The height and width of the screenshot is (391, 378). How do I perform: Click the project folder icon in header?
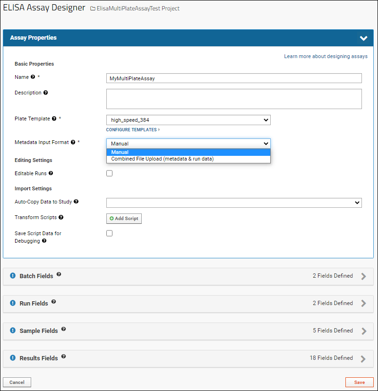(93, 8)
